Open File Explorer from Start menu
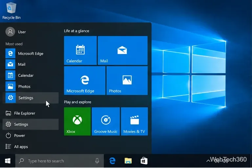252x168 pixels. point(31,113)
